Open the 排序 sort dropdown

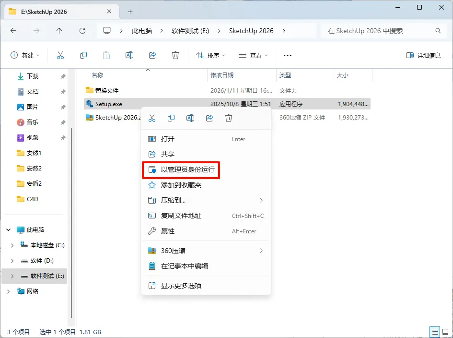(x=210, y=55)
